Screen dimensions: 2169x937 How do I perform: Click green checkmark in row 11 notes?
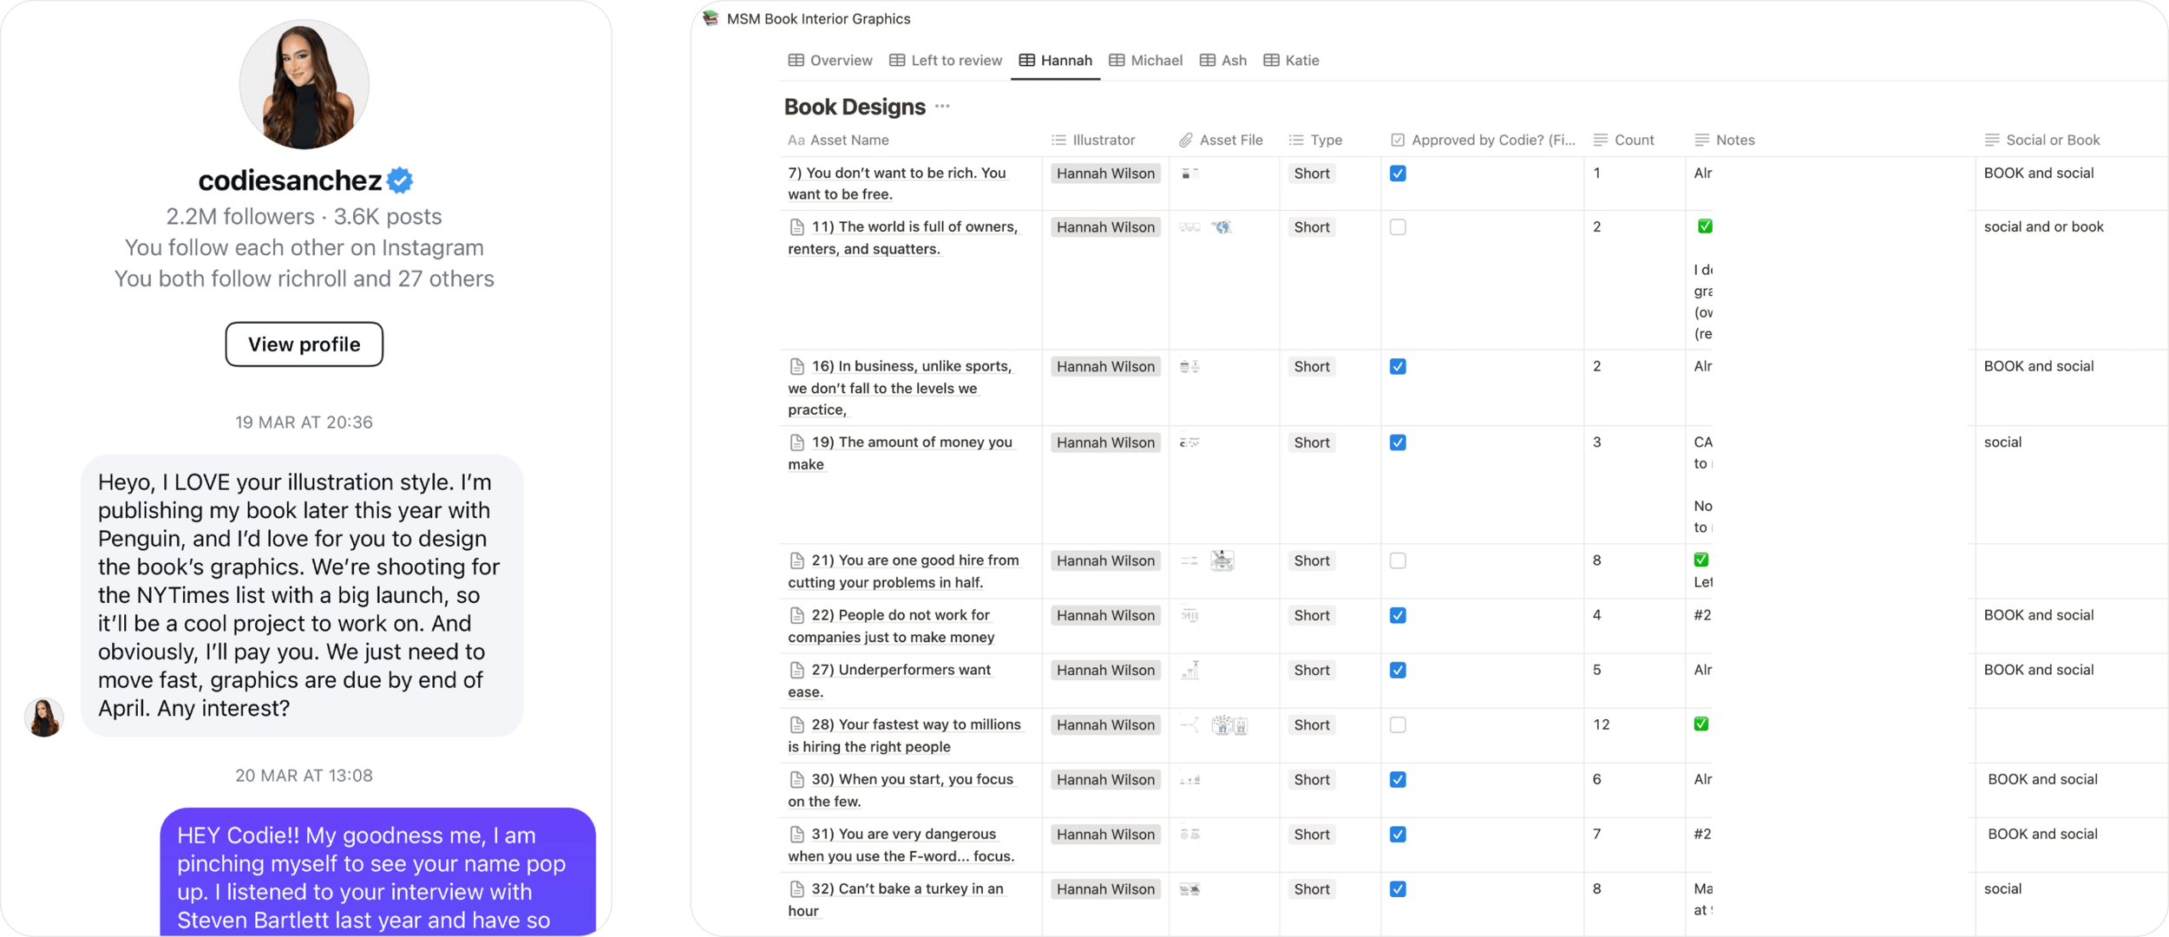tap(1705, 226)
